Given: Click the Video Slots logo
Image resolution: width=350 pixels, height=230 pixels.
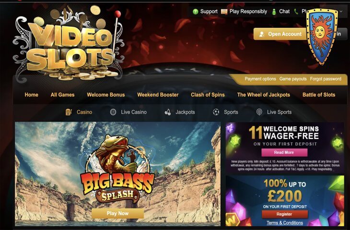Looking at the screenshot, I should click(68, 46).
